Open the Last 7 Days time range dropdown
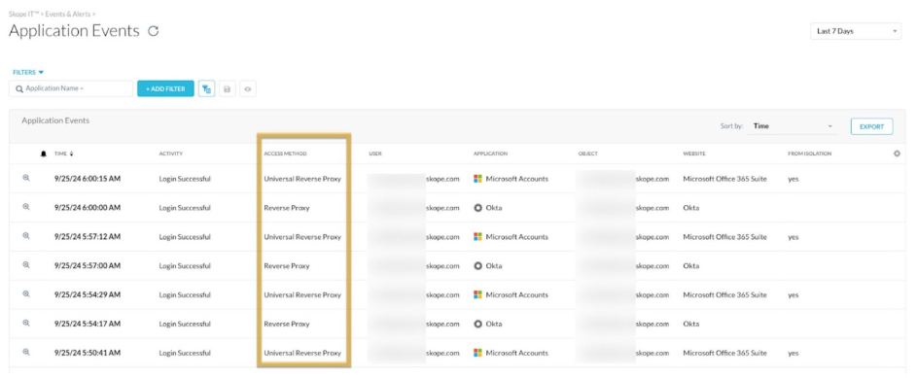 856,31
